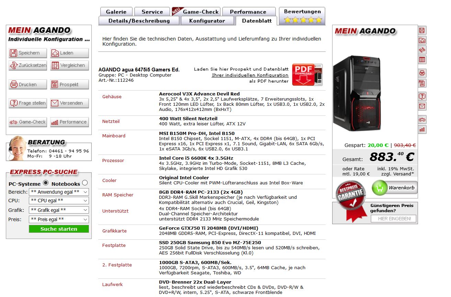Viewport: 451px width, 297px height.
Task: Click the HIER EINGEBEN! price field
Action: point(394,219)
